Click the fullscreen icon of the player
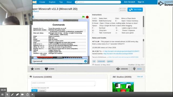Image resolution: width=173 pixels, height=97 pixels. point(33,17)
